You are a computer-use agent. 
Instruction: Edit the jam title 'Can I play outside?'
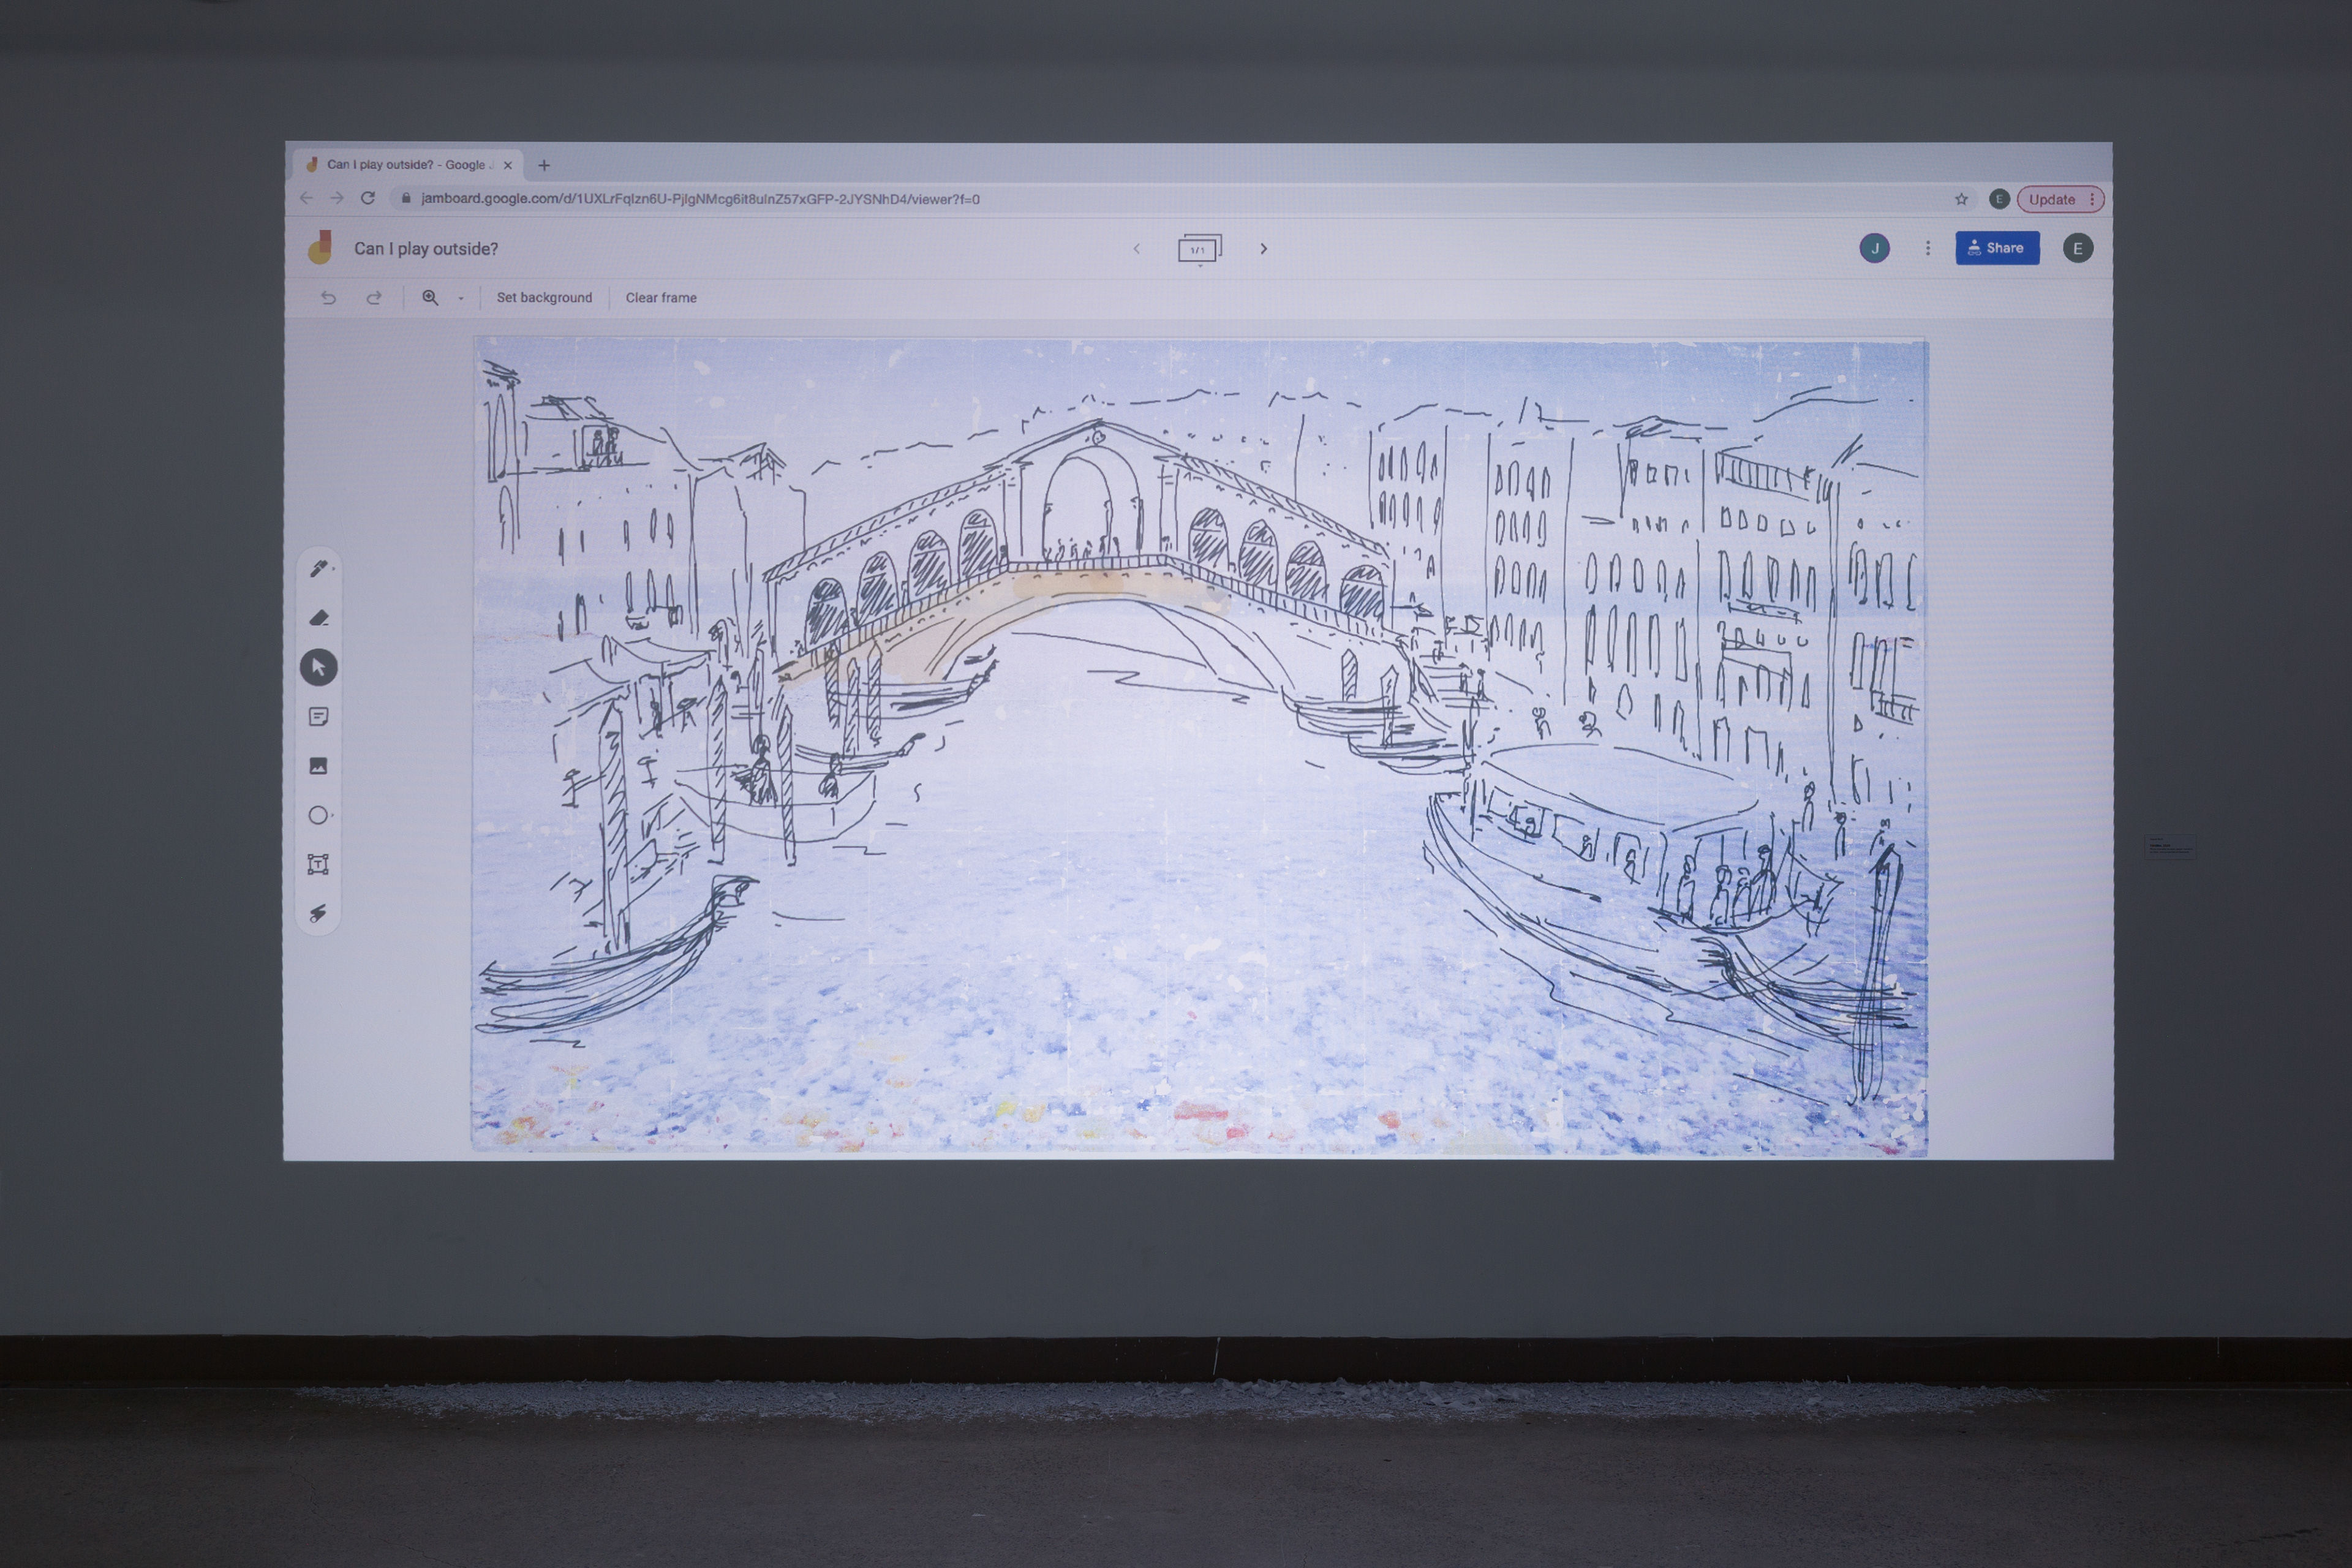[426, 249]
